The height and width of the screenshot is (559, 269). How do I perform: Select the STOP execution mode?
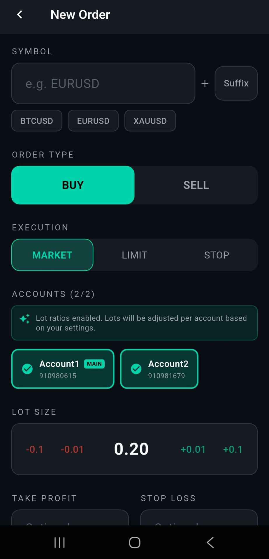pyautogui.click(x=216, y=255)
